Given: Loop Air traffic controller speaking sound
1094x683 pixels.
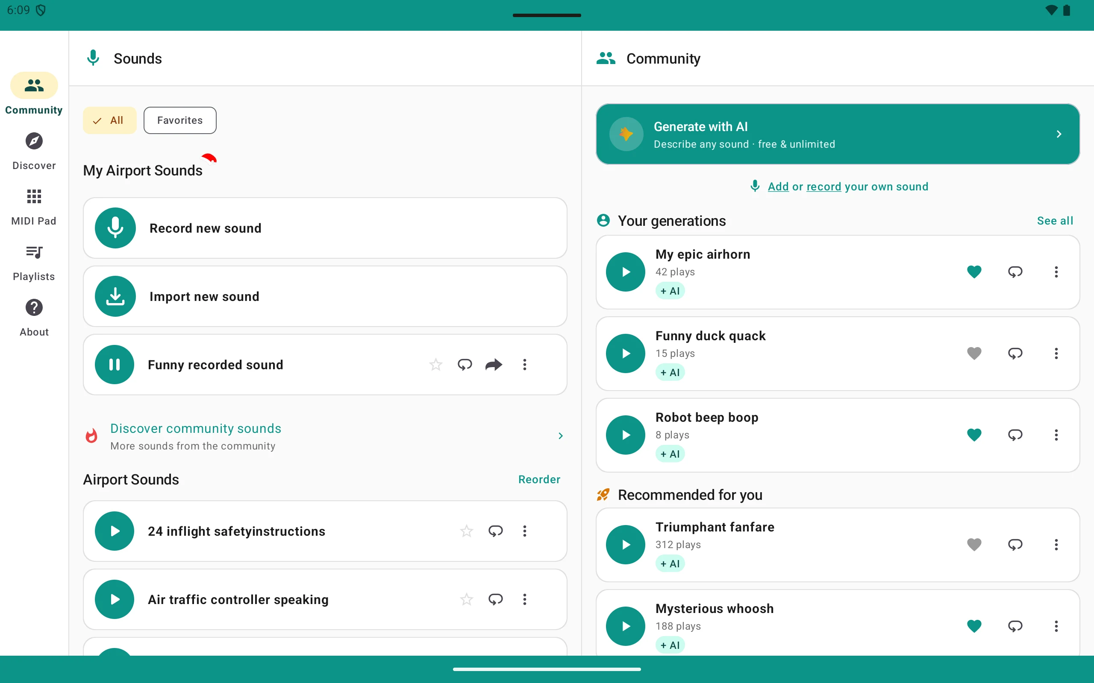Looking at the screenshot, I should pyautogui.click(x=495, y=599).
